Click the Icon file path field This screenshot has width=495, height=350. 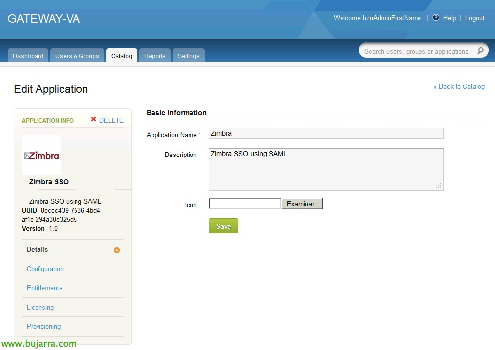[245, 204]
